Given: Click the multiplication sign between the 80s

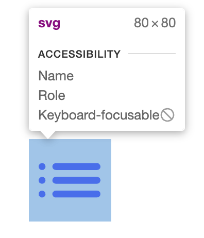Looking at the screenshot, I should 155,24.
